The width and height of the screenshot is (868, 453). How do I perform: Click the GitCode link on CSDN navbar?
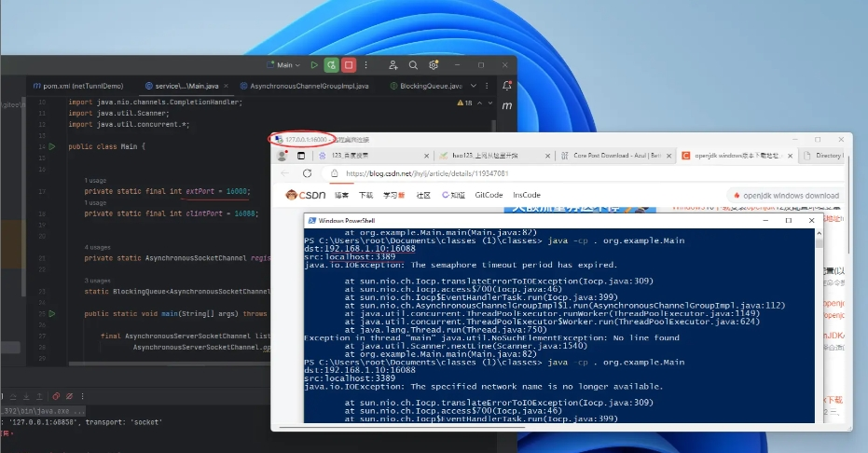[489, 196]
